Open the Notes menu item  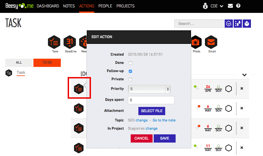(69, 6)
